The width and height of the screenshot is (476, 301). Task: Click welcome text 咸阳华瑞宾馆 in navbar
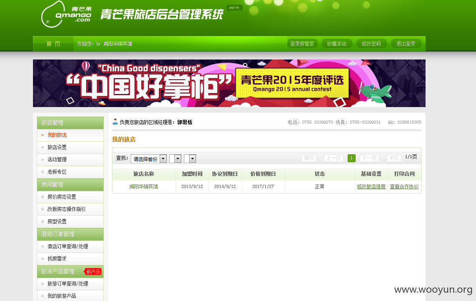tap(118, 44)
